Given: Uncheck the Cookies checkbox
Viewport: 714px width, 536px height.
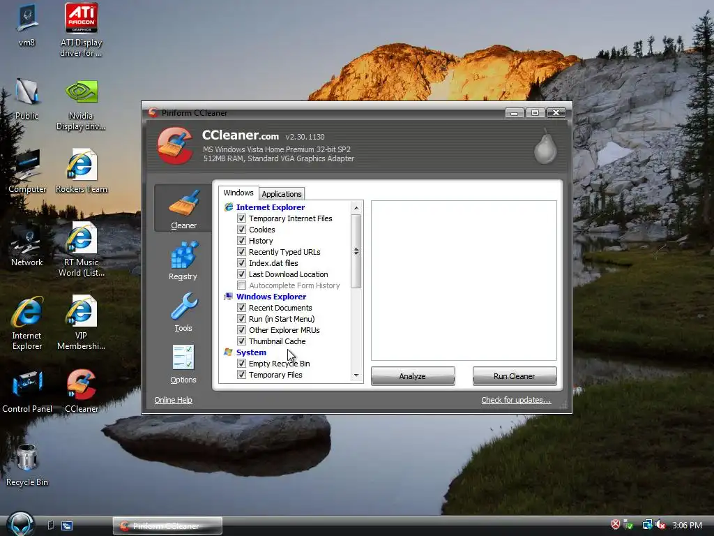Looking at the screenshot, I should [x=242, y=230].
